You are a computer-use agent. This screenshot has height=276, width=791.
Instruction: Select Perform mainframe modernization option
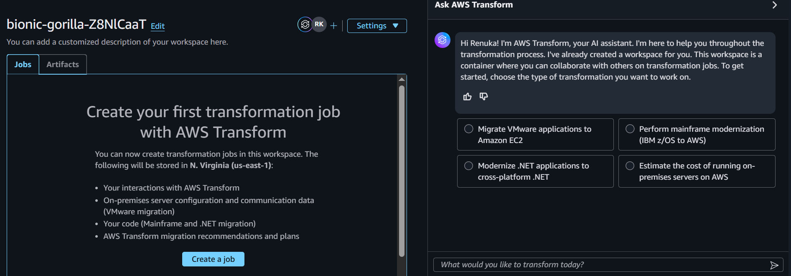pos(697,135)
